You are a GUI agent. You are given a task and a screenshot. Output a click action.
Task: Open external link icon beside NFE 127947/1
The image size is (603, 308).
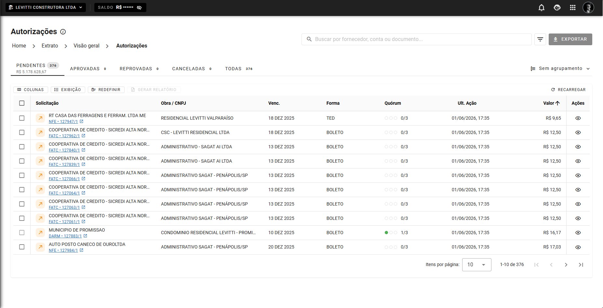tap(82, 122)
